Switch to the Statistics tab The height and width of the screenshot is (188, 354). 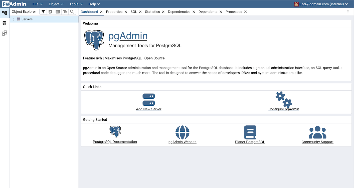click(152, 12)
